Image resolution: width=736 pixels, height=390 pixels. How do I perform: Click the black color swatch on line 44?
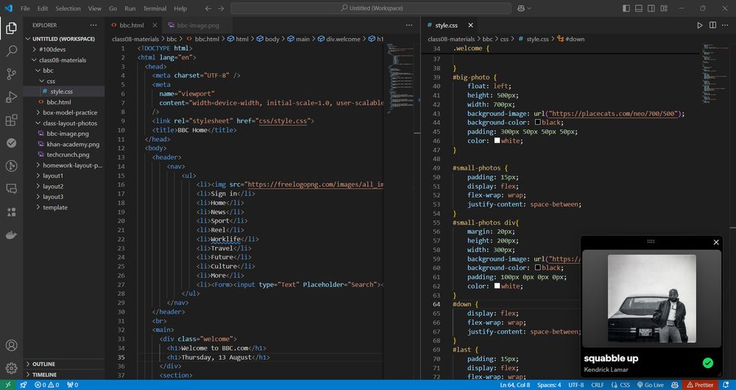(x=538, y=123)
